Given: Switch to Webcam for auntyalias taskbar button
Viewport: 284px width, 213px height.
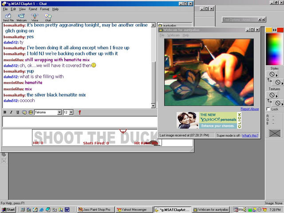Looking at the screenshot, I should pyautogui.click(x=211, y=209).
